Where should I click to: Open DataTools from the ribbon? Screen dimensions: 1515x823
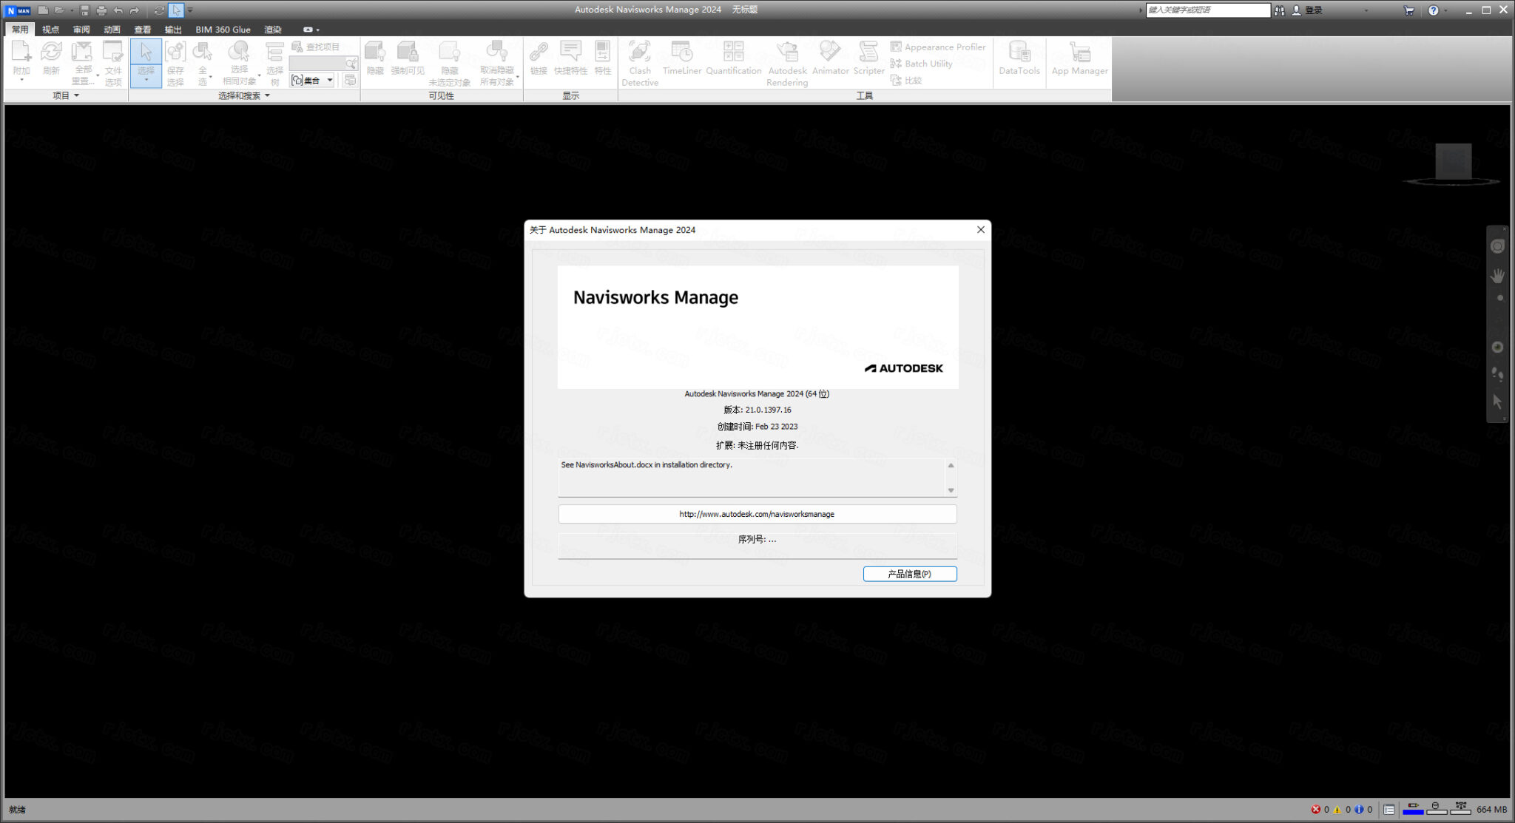1019,59
